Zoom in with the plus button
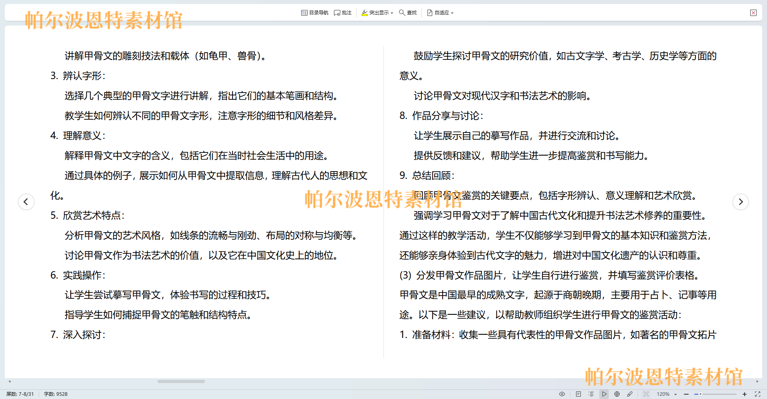The image size is (767, 399). click(745, 394)
